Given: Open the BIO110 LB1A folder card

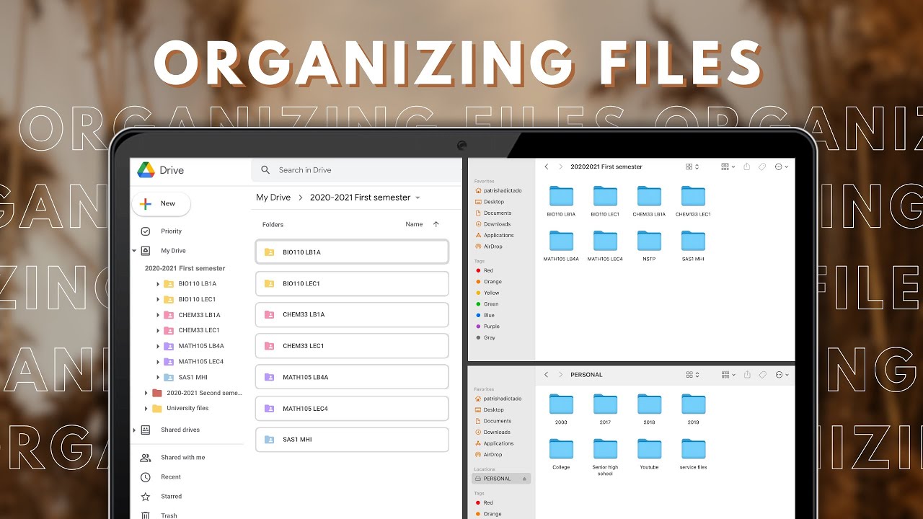Looking at the screenshot, I should coord(352,252).
